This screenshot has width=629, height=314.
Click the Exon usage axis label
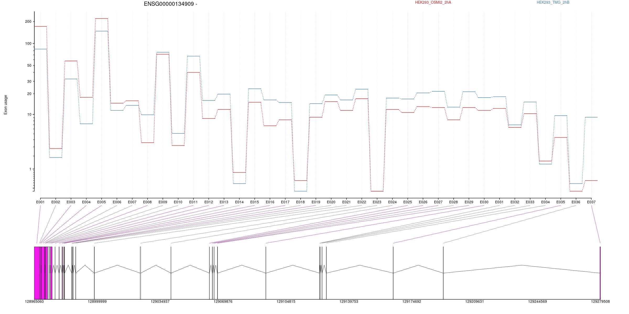point(6,105)
